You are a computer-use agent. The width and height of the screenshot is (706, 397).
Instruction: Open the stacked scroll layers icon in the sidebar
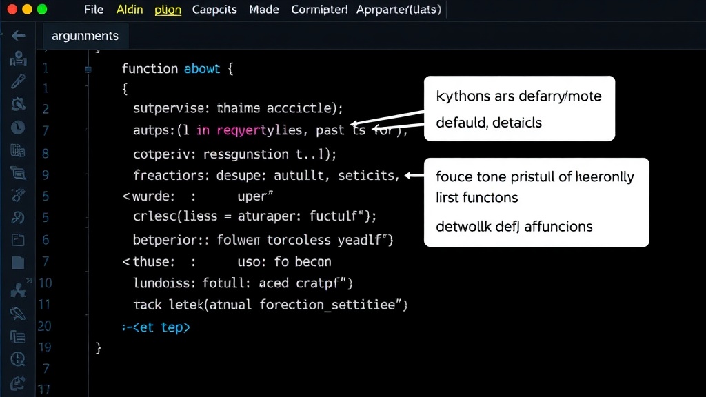[19, 173]
